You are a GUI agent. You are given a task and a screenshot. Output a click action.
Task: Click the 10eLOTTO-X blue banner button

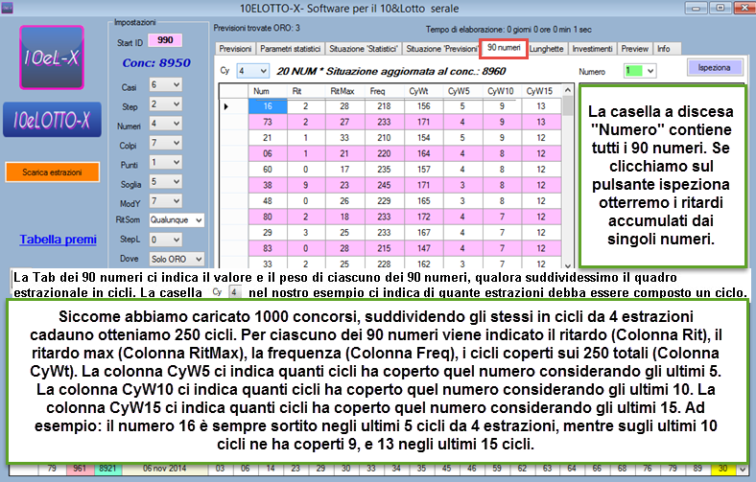point(52,120)
